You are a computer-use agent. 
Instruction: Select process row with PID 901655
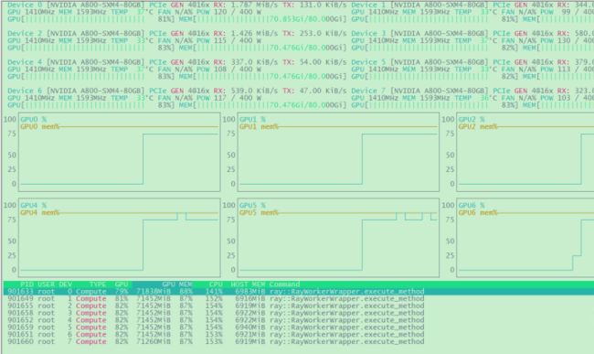click(216, 306)
